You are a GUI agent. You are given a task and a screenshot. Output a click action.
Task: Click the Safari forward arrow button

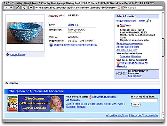(11, 8)
